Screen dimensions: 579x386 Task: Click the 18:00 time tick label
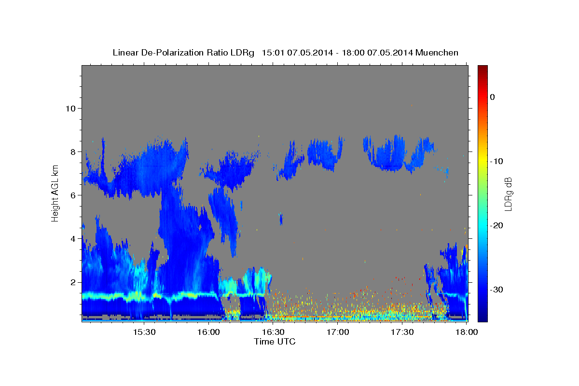tap(467, 332)
